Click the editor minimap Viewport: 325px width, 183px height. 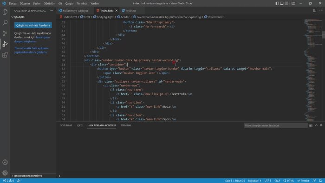click(313, 70)
